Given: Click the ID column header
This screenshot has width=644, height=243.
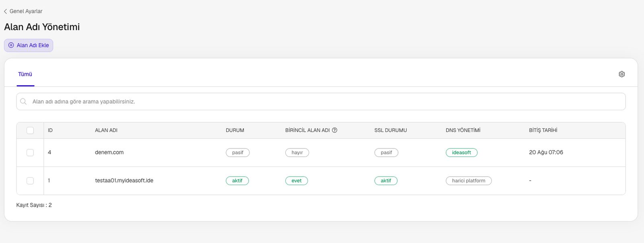Looking at the screenshot, I should tap(50, 130).
